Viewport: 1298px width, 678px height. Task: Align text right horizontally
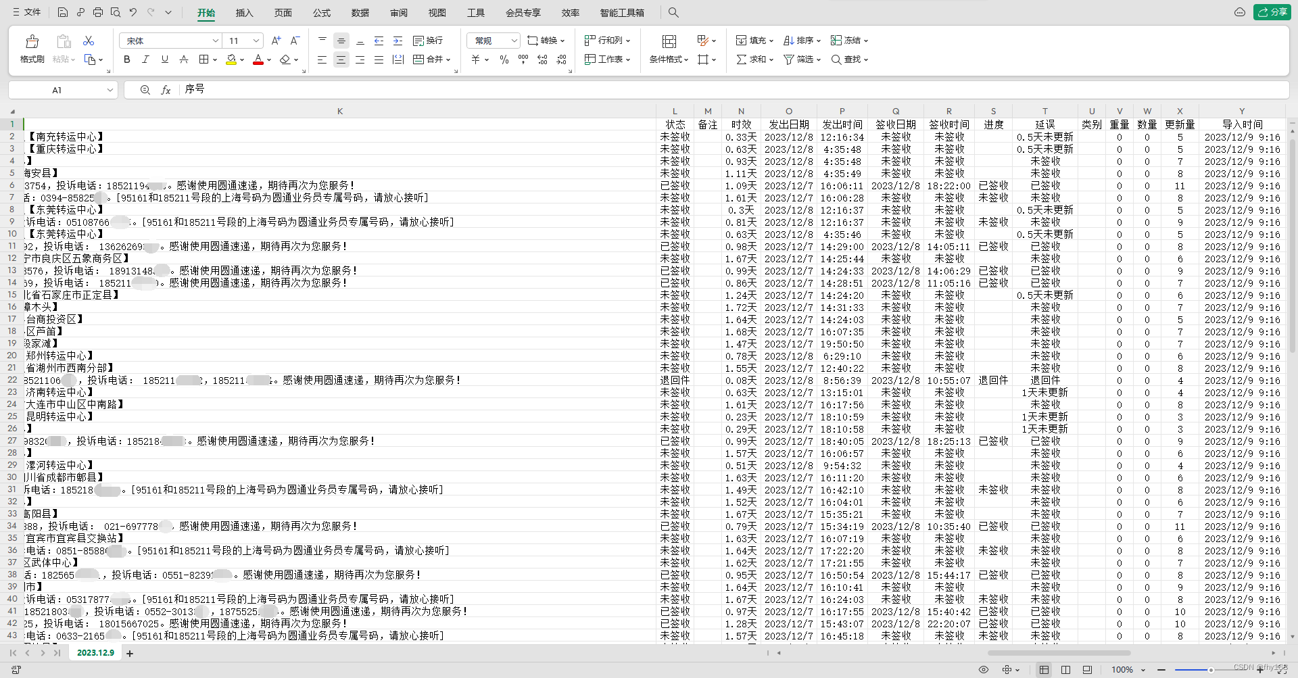[x=360, y=59]
